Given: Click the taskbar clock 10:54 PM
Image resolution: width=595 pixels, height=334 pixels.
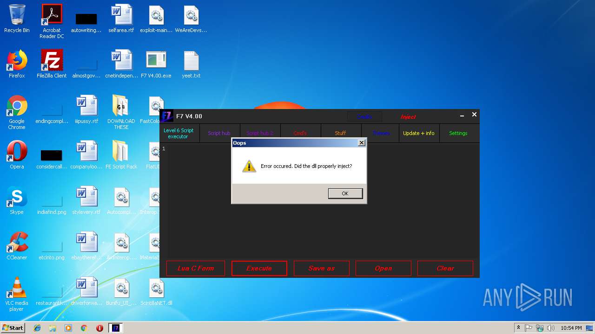Looking at the screenshot, I should (x=571, y=328).
